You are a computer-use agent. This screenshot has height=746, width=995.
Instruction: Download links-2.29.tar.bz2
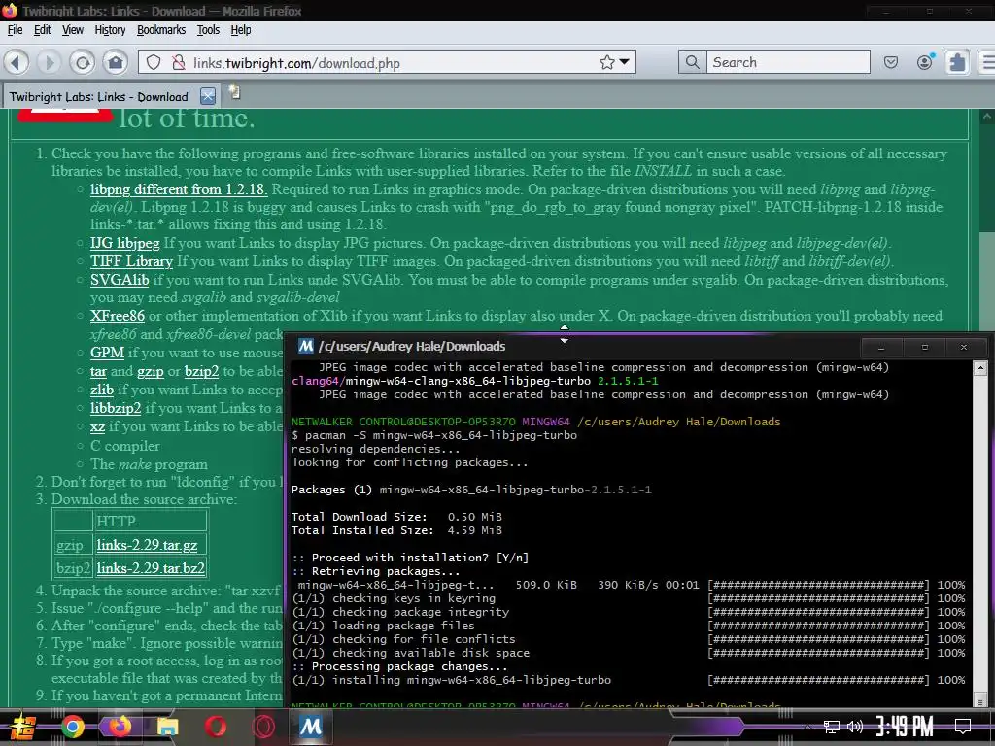point(151,568)
